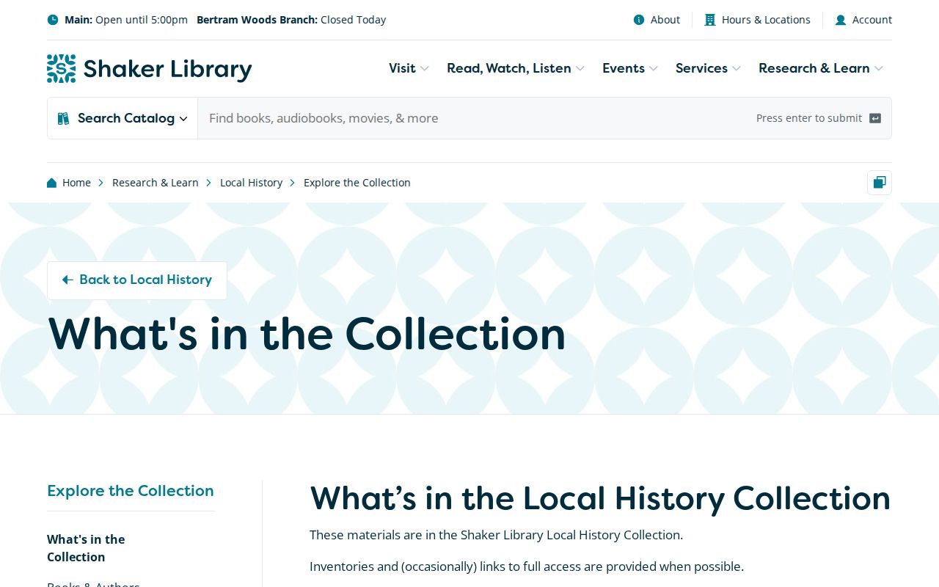Screen dimensions: 939x587
Task: Click "Main: Open until 5:00pm" text
Action: click(x=126, y=20)
